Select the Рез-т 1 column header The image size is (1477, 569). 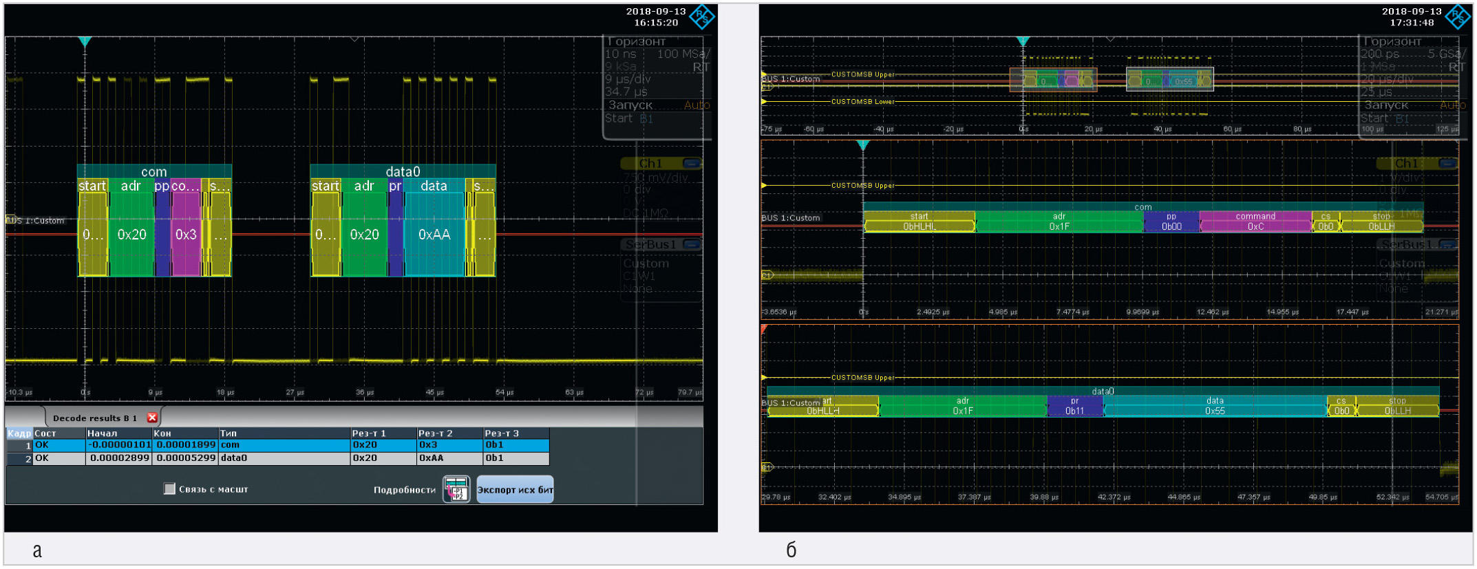[383, 433]
